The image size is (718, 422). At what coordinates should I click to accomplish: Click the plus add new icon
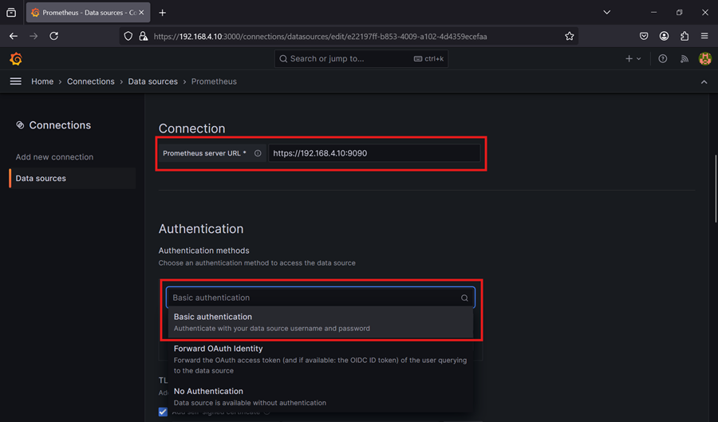click(x=629, y=58)
